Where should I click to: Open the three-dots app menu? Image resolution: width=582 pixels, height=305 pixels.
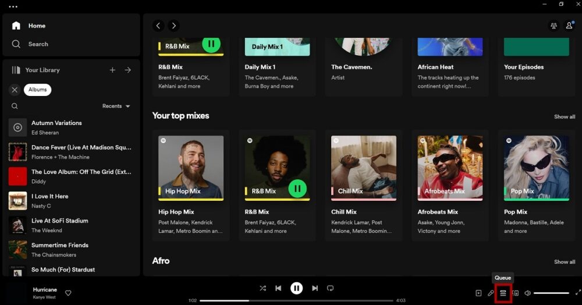[x=13, y=6]
